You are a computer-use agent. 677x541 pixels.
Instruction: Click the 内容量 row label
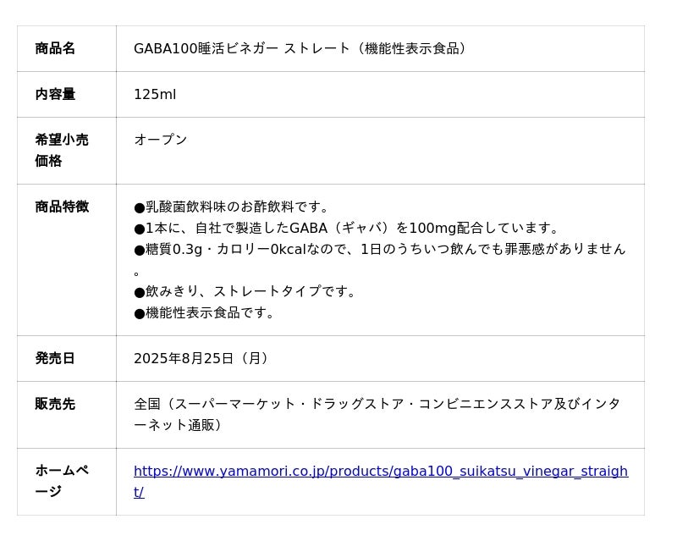55,95
